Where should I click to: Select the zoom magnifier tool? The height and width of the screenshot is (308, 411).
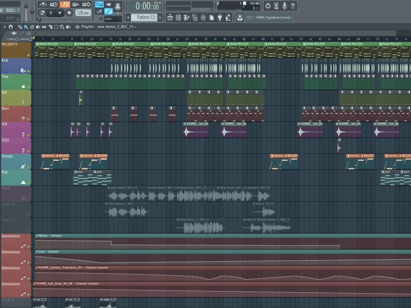coord(62,27)
